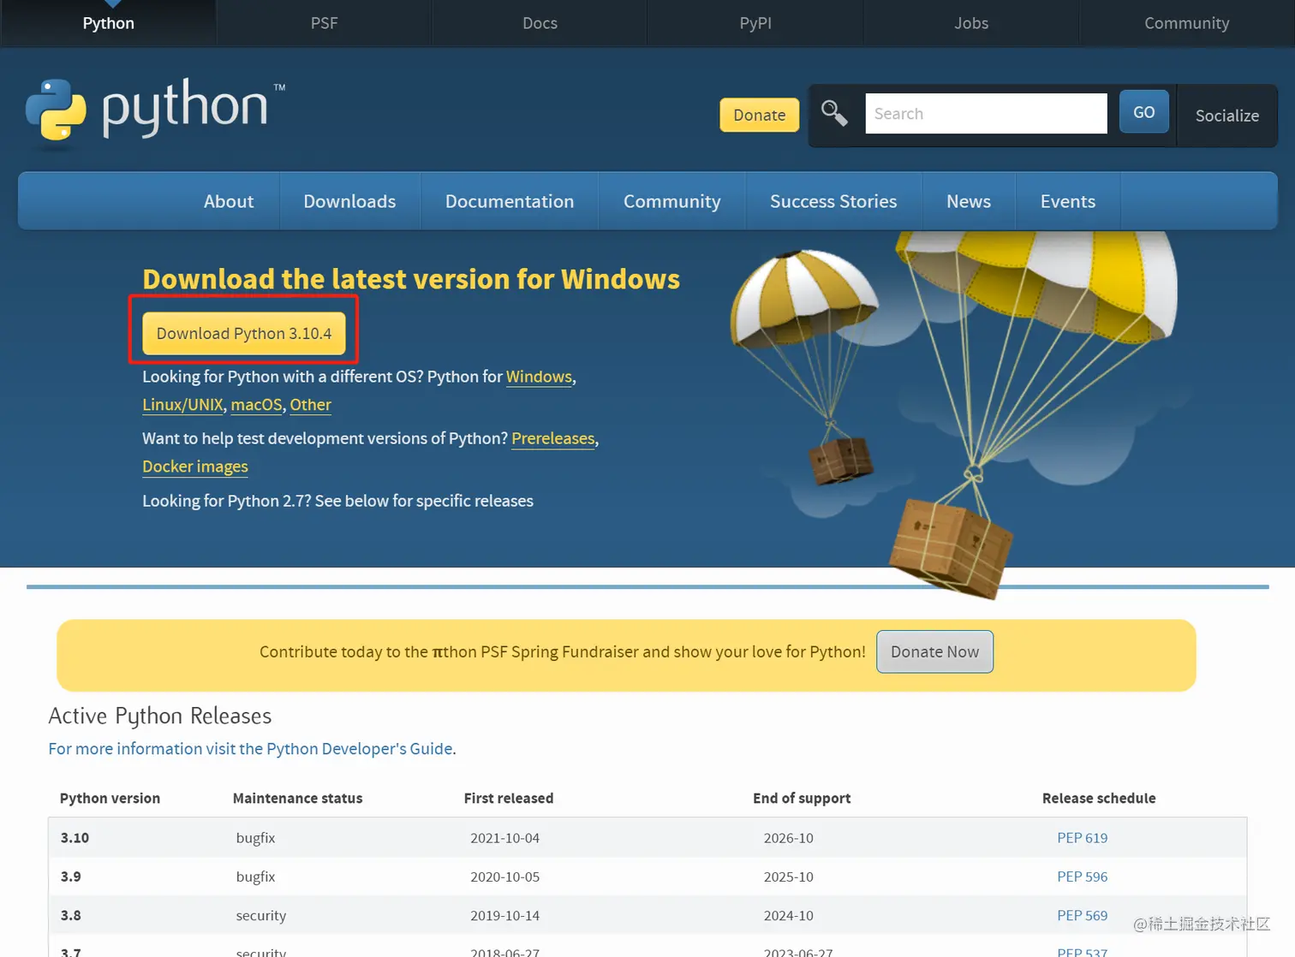Click the 3.9 version cell
This screenshot has height=957, width=1295.
71,877
